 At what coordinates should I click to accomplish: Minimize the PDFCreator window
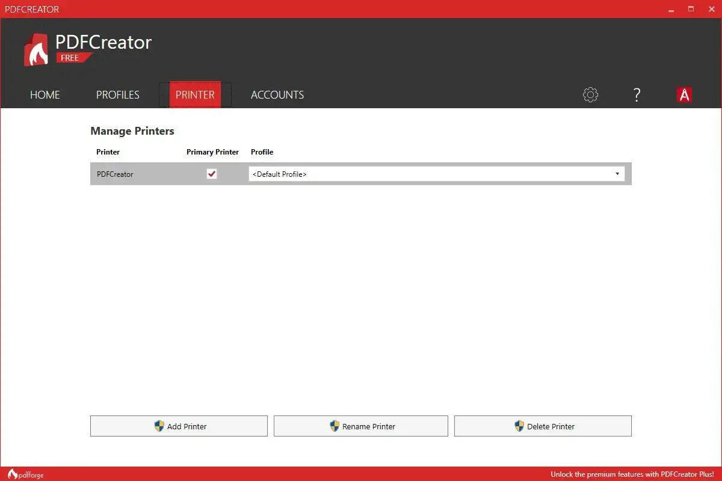click(x=671, y=9)
